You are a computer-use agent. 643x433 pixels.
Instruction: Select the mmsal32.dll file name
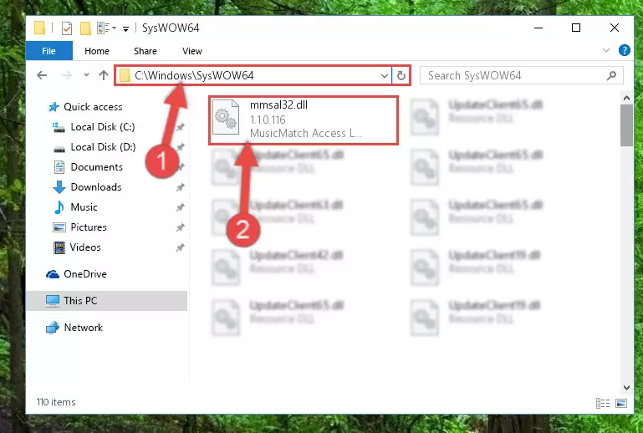click(278, 105)
